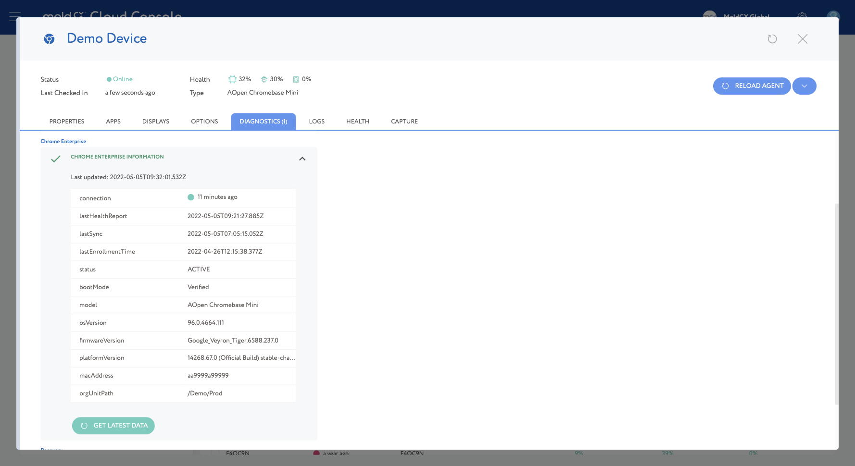
Task: Open the Capture tab
Action: [404, 122]
